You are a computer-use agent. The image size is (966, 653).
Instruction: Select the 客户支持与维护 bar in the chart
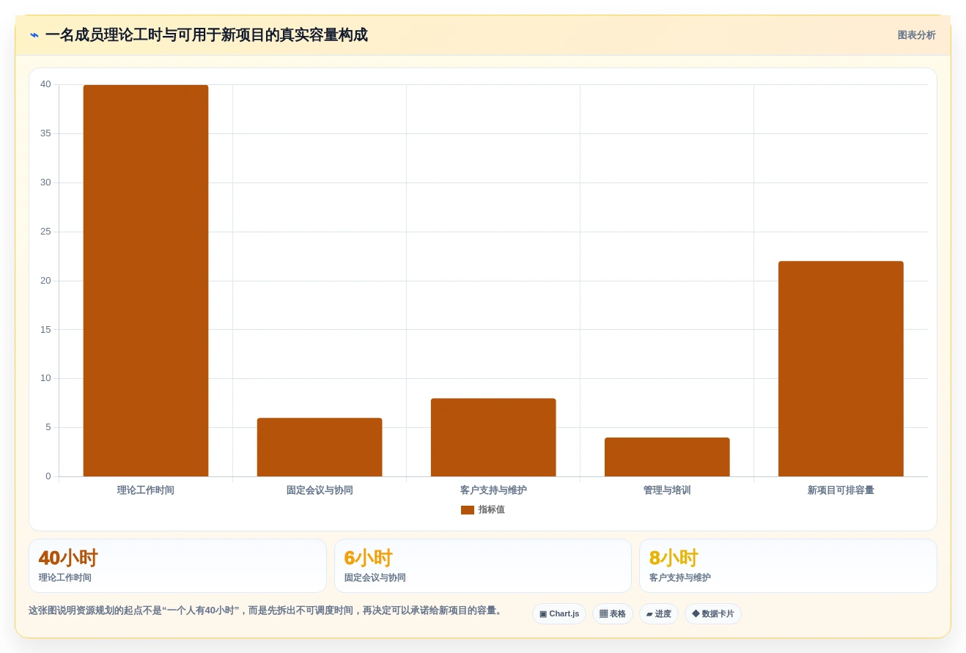493,438
